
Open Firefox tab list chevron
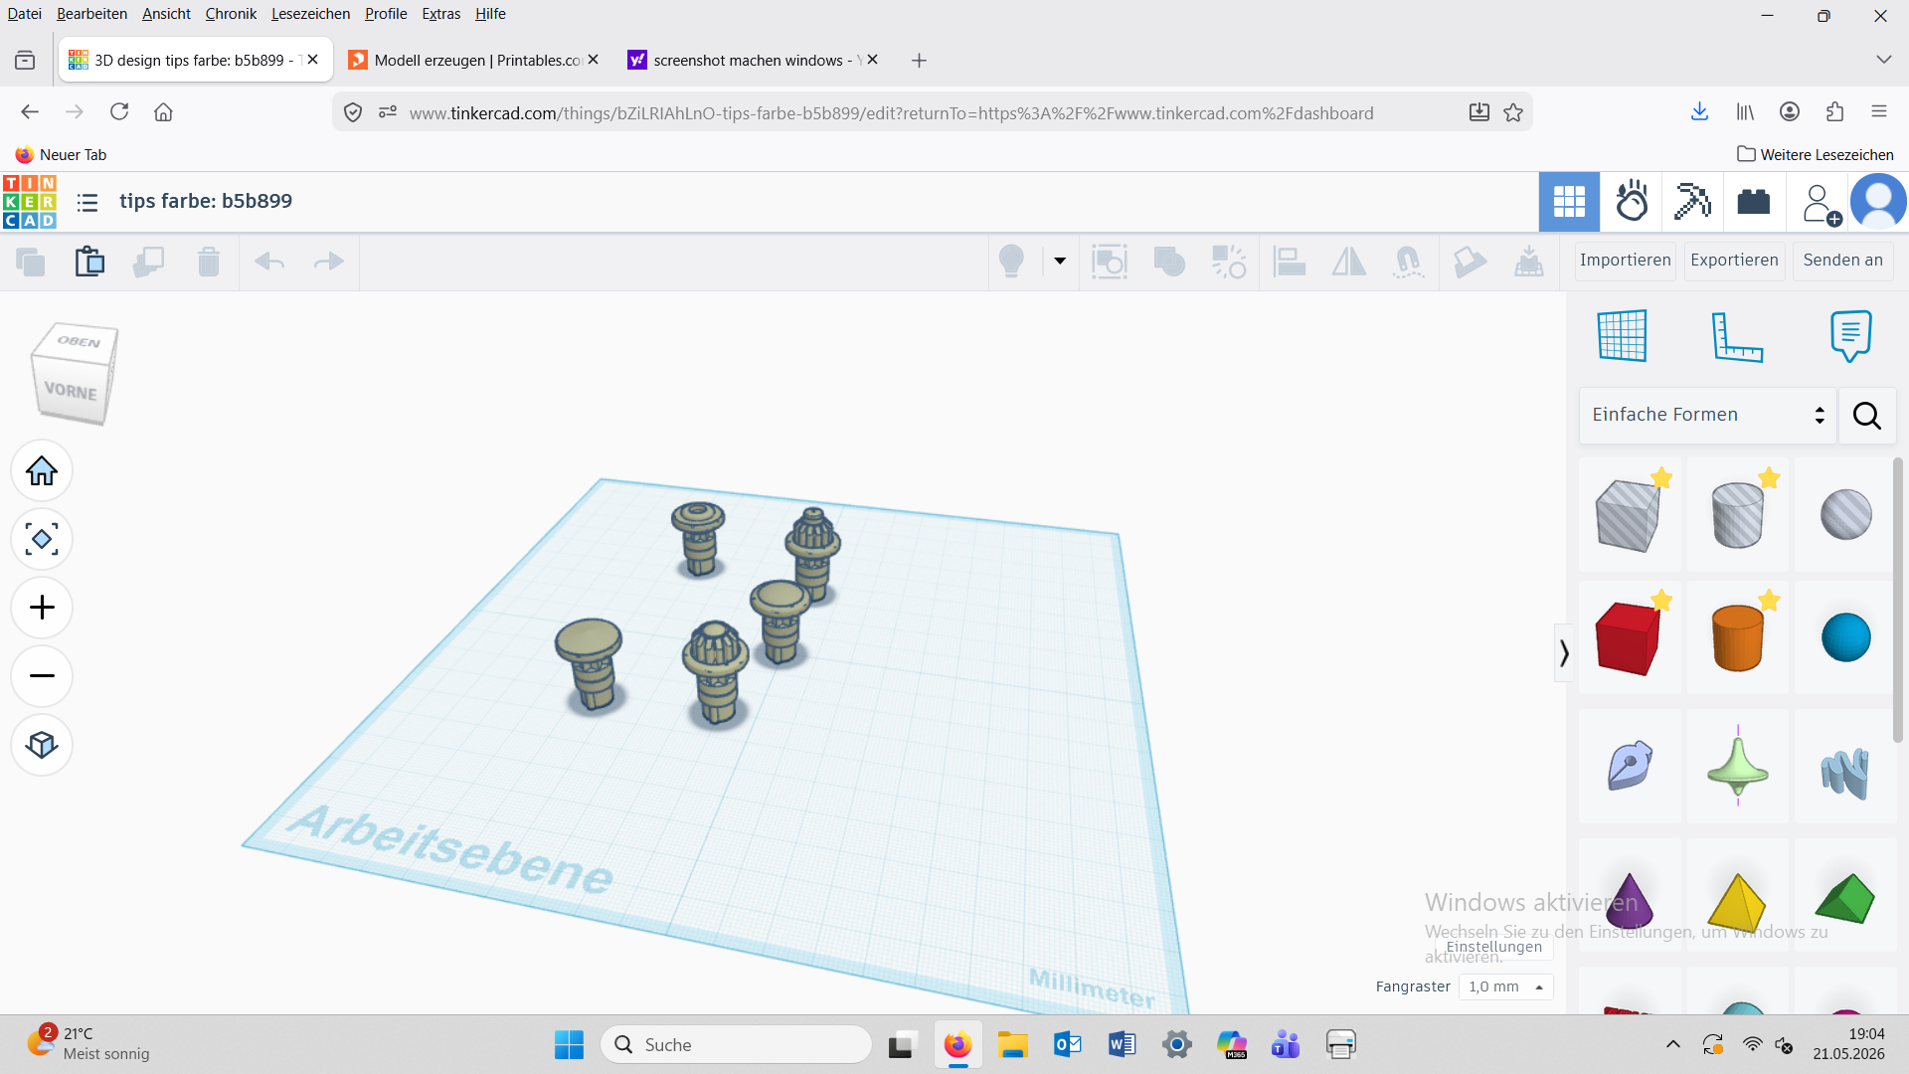pyautogui.click(x=1883, y=60)
